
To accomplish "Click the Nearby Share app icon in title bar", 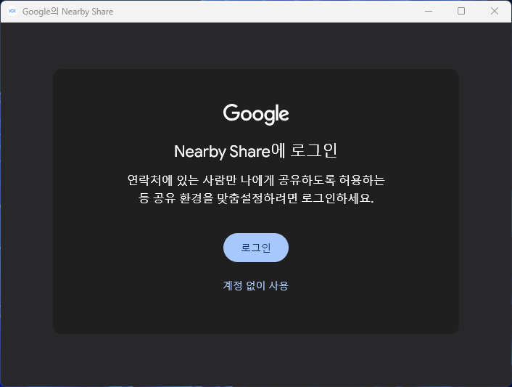I will coord(12,11).
